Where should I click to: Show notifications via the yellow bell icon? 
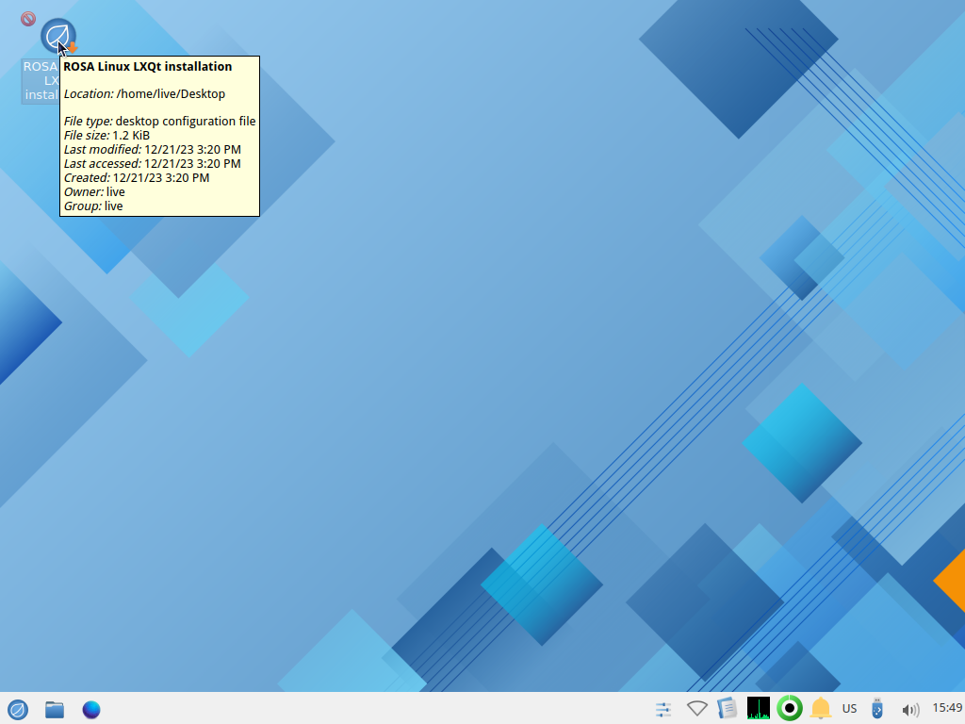[820, 709]
